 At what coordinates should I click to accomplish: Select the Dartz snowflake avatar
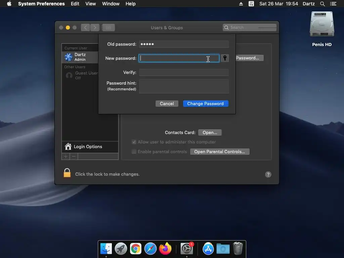tap(69, 57)
